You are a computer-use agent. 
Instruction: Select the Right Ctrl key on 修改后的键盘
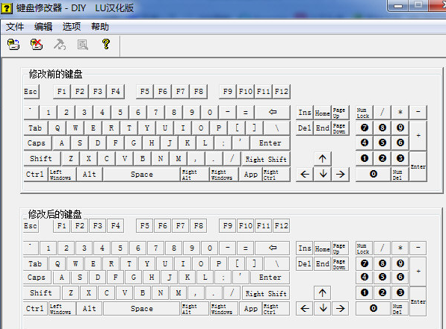point(276,309)
